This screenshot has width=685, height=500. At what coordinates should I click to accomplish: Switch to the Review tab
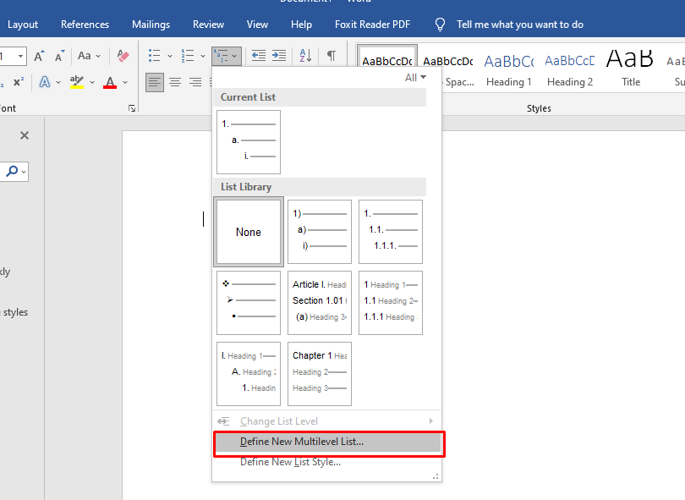[208, 25]
